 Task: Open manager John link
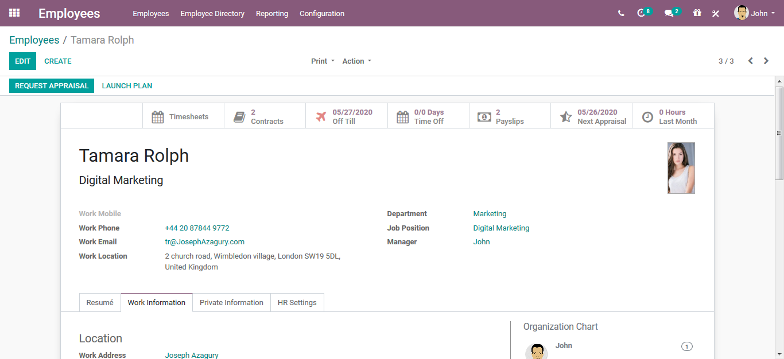coord(482,241)
